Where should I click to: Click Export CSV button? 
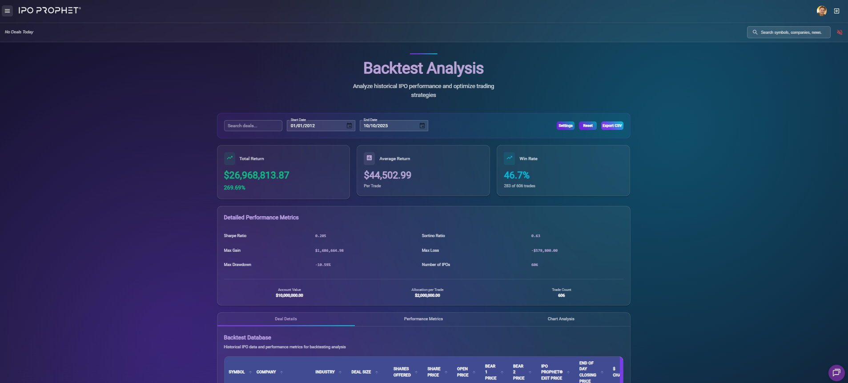point(612,126)
